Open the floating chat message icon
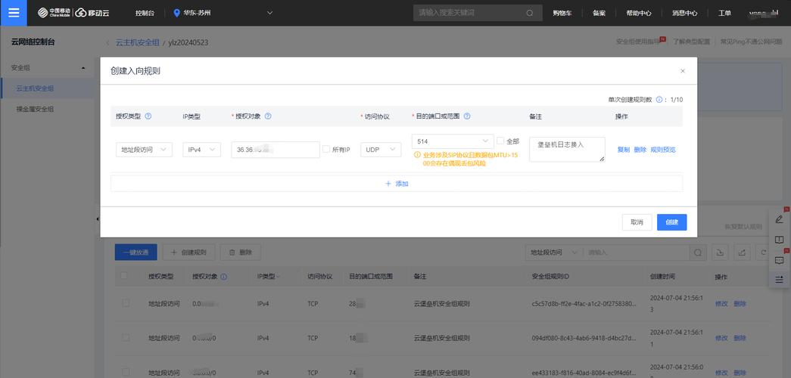 (x=779, y=261)
